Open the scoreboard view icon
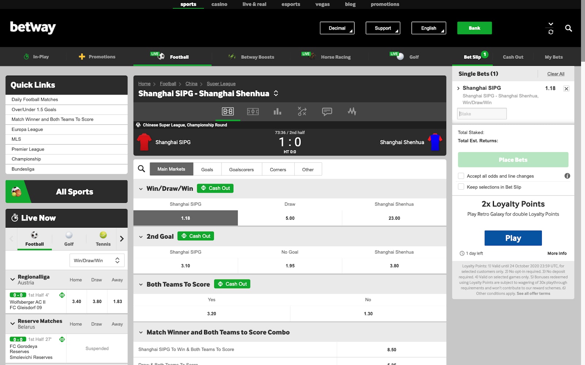Screen dimensions: 585x365 click(x=228, y=111)
